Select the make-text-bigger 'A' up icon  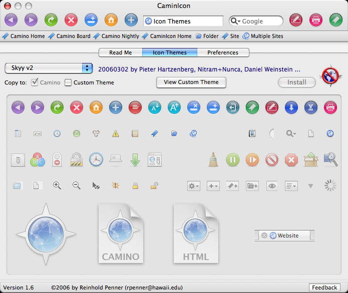point(174,107)
